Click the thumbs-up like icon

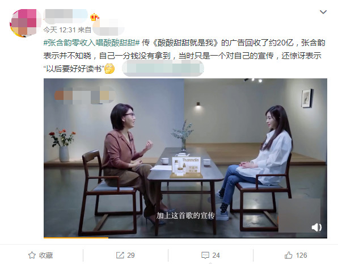(289, 255)
